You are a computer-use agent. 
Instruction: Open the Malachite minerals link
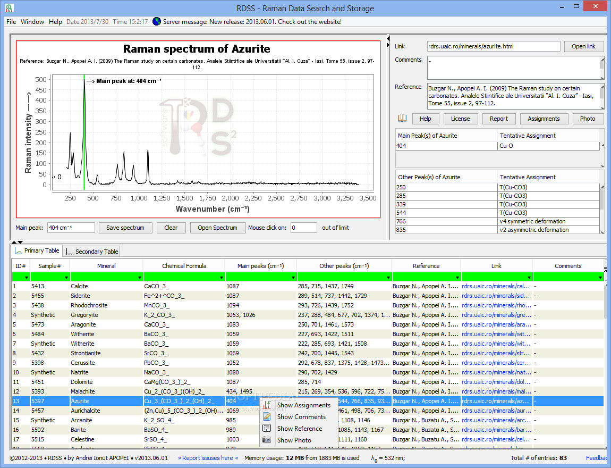[496, 391]
